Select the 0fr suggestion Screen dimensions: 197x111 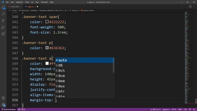coord(84,91)
